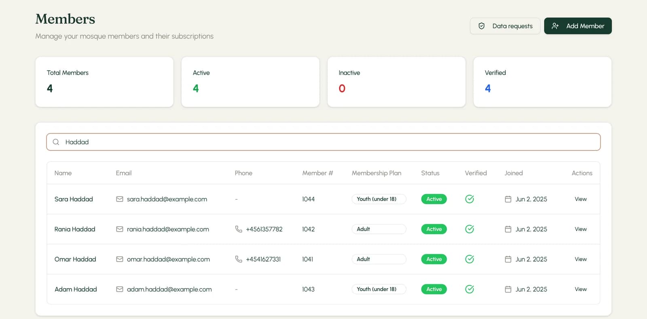
Task: Click the Name column header
Action: [x=63, y=173]
